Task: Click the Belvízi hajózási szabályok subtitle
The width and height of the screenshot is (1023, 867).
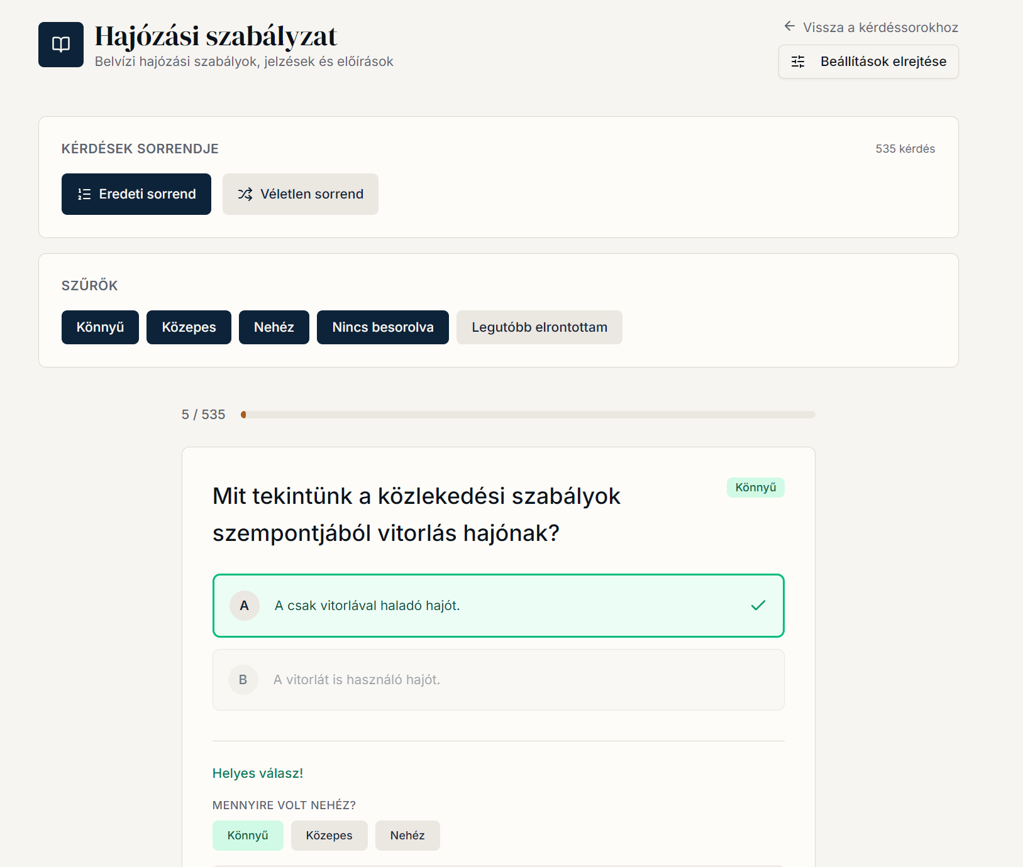Action: point(244,62)
